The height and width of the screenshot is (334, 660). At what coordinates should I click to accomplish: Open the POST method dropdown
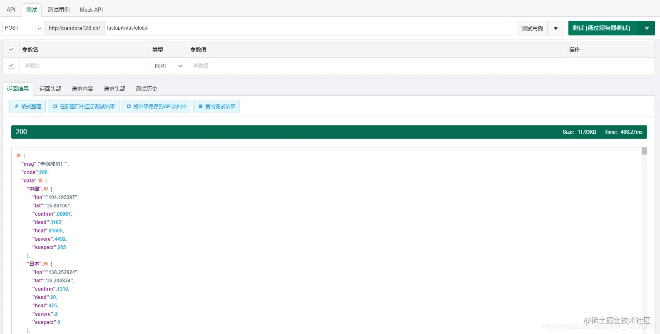[x=24, y=28]
